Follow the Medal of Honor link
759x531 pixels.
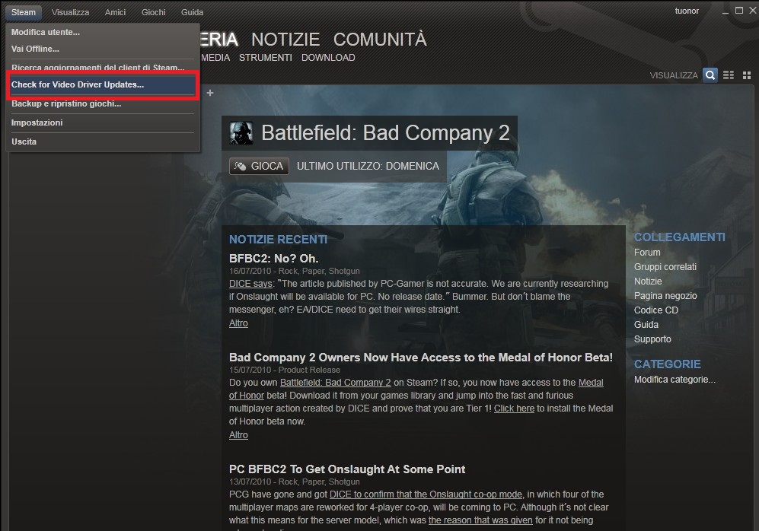(x=591, y=383)
